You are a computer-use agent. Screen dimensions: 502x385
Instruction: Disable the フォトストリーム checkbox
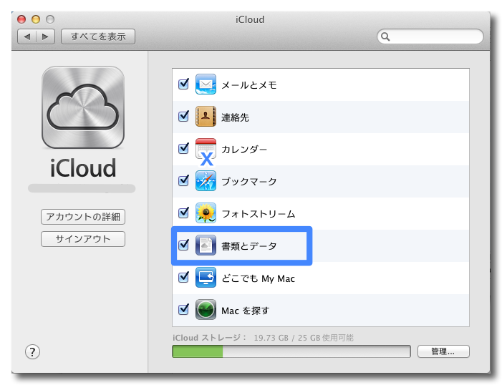[183, 213]
